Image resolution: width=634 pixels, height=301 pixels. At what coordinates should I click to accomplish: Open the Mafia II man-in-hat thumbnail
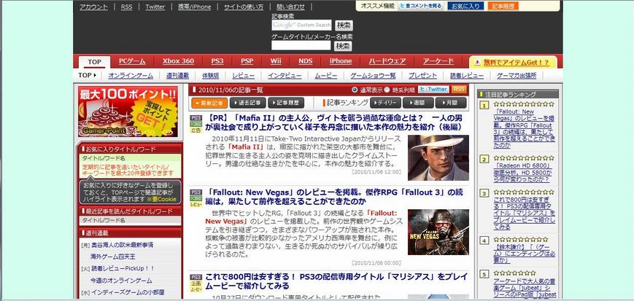click(438, 157)
